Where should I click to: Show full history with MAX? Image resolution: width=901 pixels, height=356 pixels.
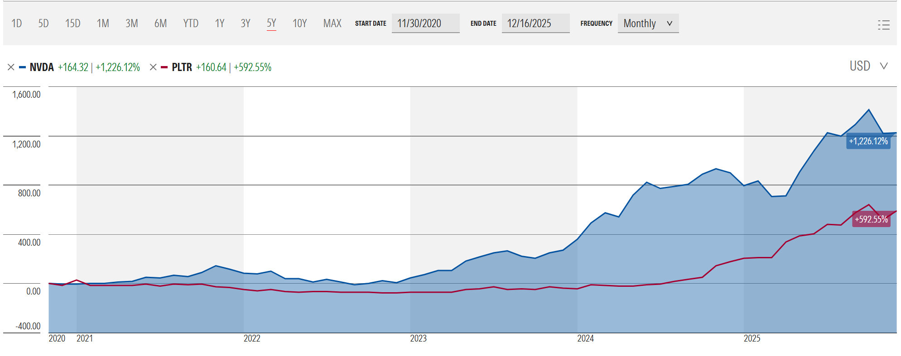(x=332, y=24)
